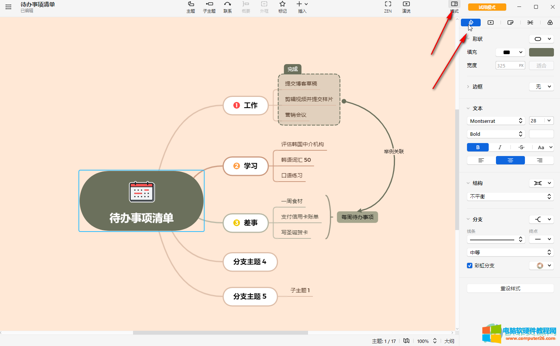The height and width of the screenshot is (346, 560).
Task: Open the color theme tab
Action: point(550,23)
